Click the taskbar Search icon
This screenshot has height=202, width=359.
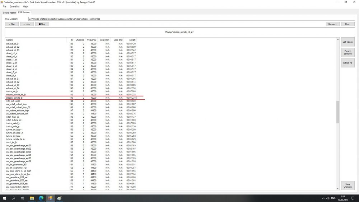[14, 198]
